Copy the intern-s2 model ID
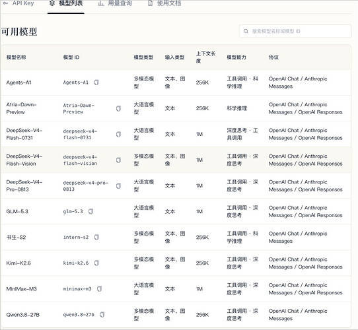This screenshot has width=358, height=330. point(96,237)
